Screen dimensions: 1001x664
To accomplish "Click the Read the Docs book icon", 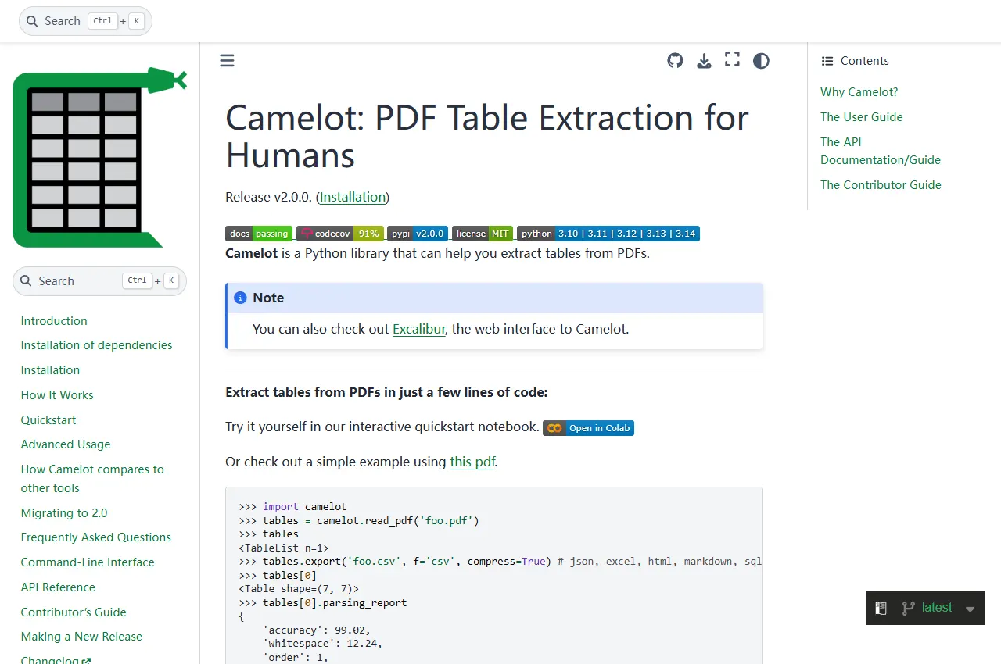I will 881,608.
